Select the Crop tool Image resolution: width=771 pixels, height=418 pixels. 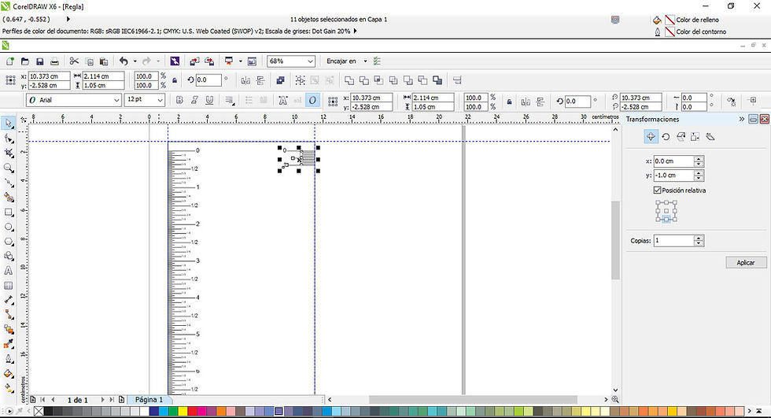[x=9, y=153]
